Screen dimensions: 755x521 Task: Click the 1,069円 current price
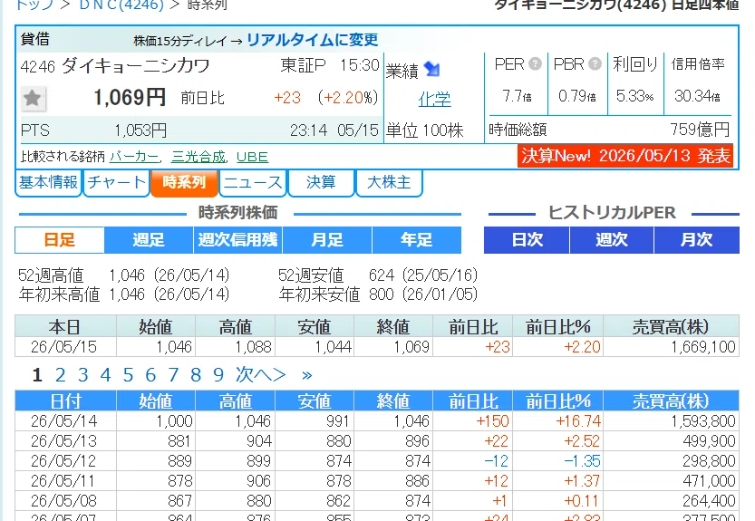[x=130, y=98]
